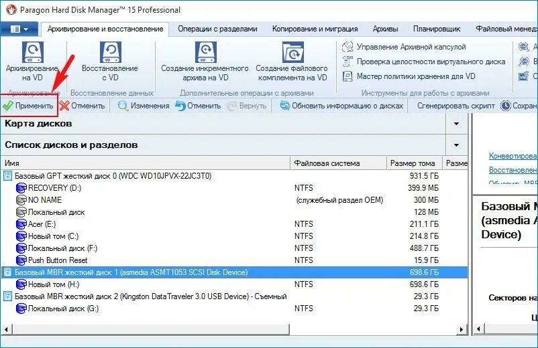Select the 128 МБ Локальный диск icon

click(x=21, y=212)
